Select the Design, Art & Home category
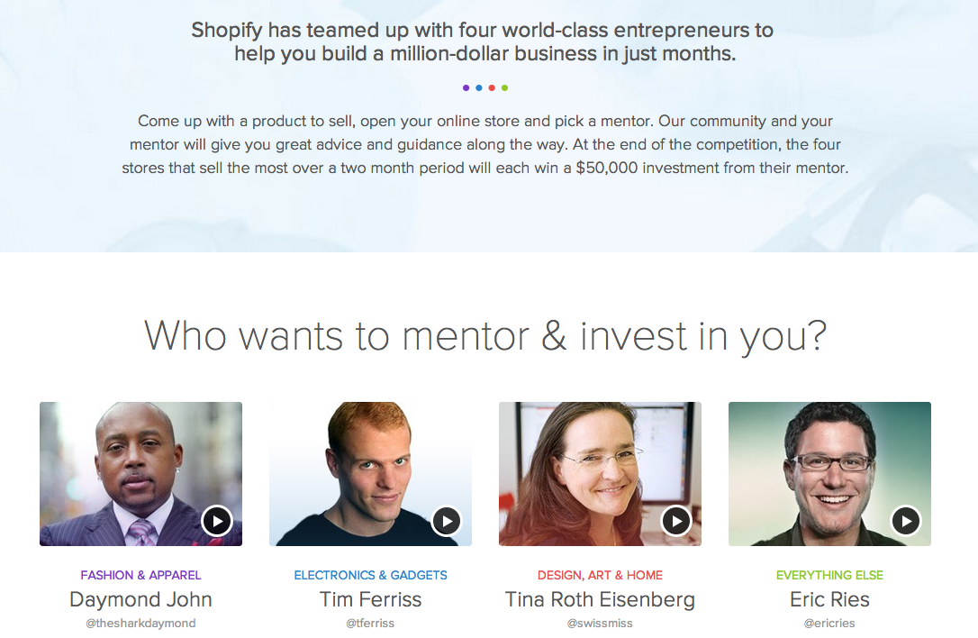Viewport: 978px width, 638px height. pyautogui.click(x=600, y=575)
